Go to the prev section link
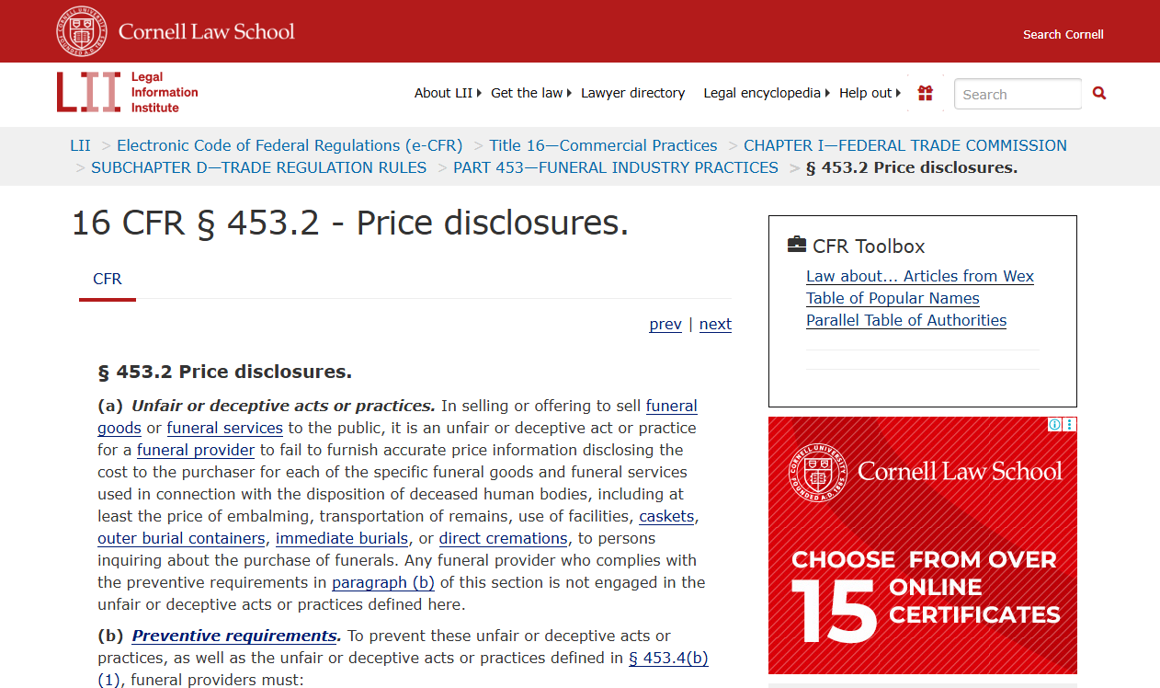 coord(665,324)
